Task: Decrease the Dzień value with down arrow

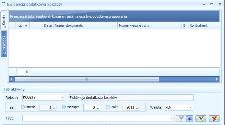Action: click(x=54, y=109)
